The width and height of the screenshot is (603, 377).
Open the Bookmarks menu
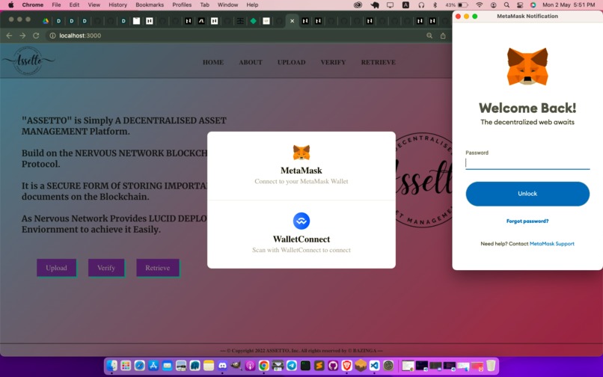coord(150,4)
